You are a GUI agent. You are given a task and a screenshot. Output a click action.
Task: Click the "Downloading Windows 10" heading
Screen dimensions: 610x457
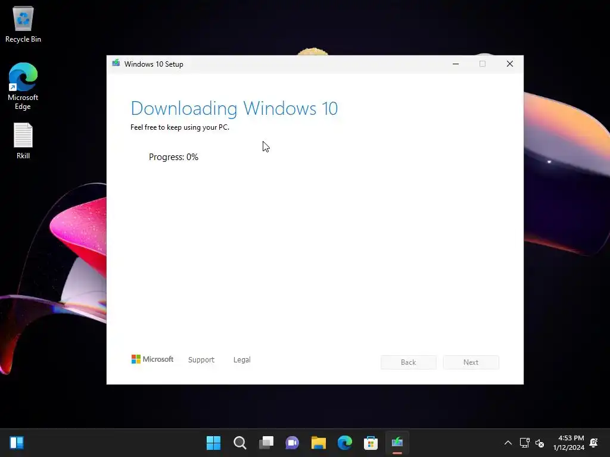coord(234,108)
